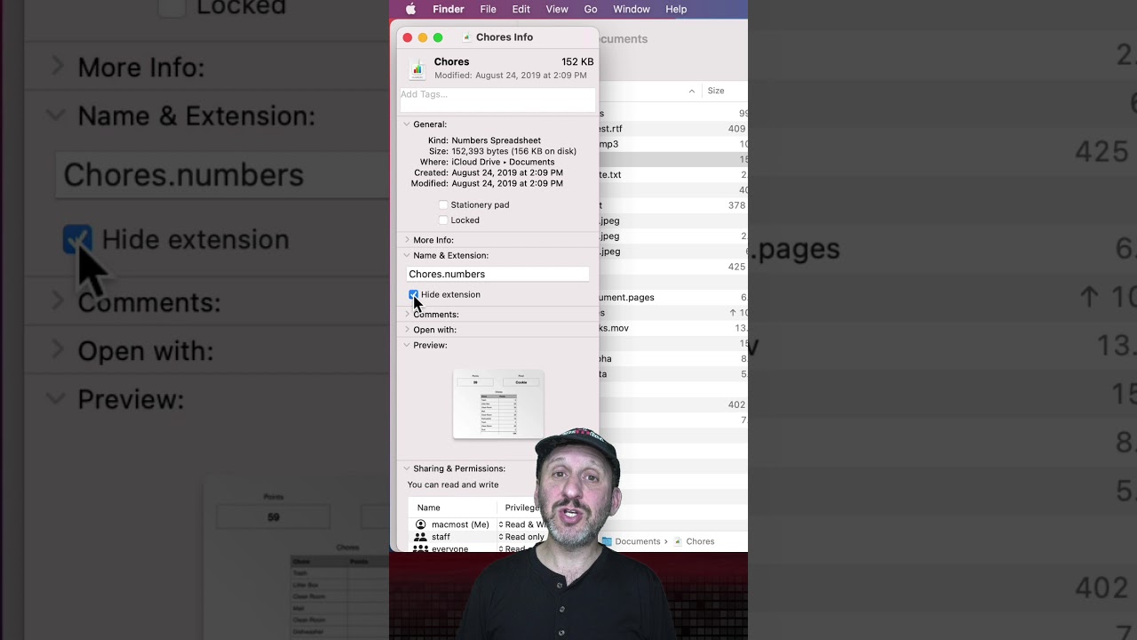Click macmost (Me) in the permissions list
The width and height of the screenshot is (1137, 640).
(x=460, y=524)
